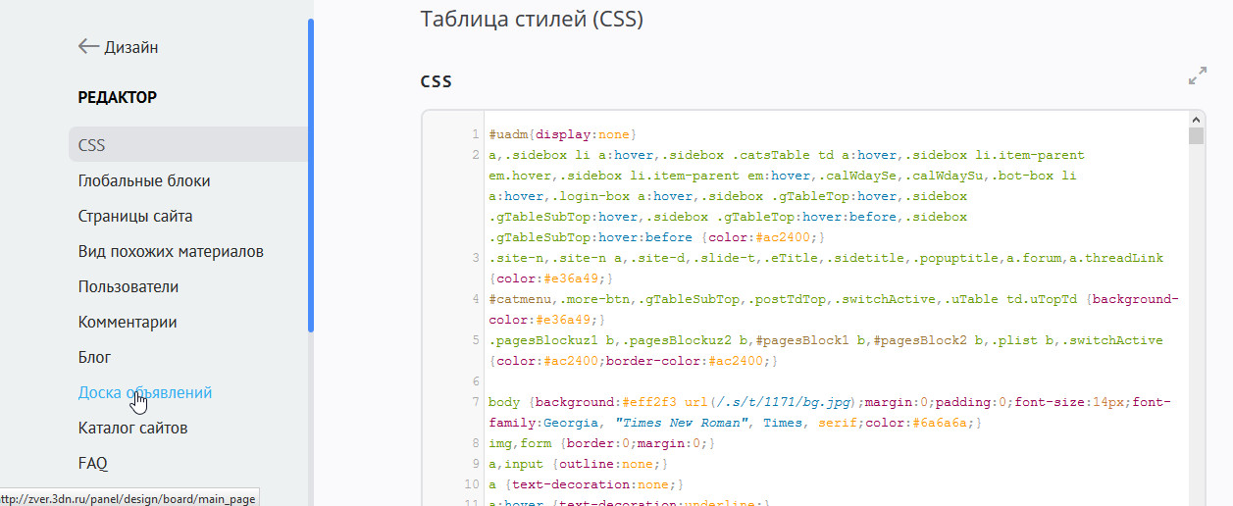Viewport: 1233px width, 506px height.
Task: Expand CSS editor to fullscreen
Action: 1197,76
